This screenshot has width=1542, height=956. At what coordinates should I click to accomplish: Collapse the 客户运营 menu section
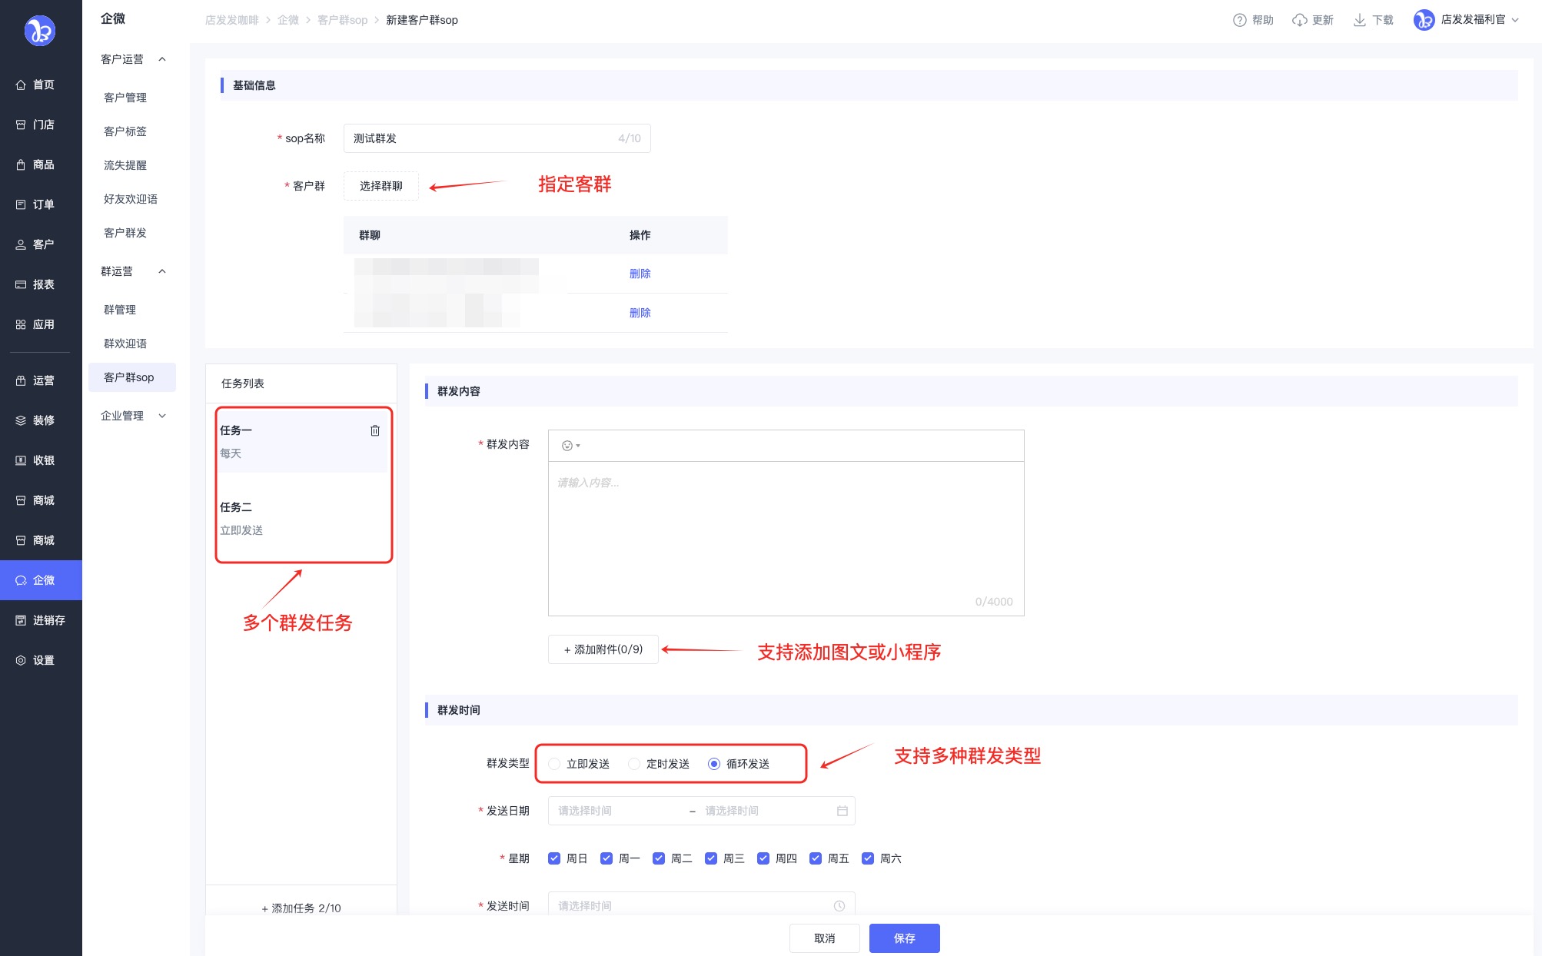coord(162,59)
